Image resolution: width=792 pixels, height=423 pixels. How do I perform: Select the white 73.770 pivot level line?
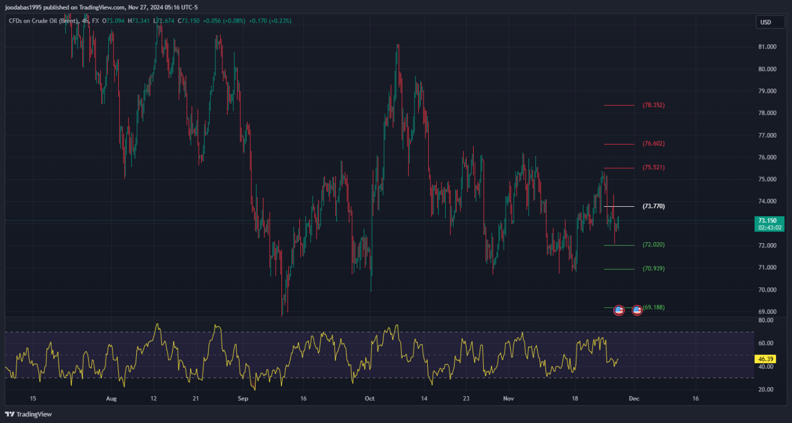619,206
